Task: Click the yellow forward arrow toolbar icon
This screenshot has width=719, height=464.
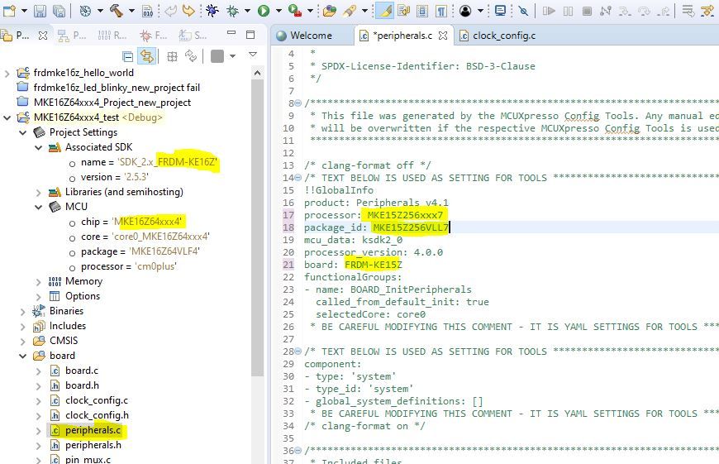Action: pyautogui.click(x=188, y=10)
